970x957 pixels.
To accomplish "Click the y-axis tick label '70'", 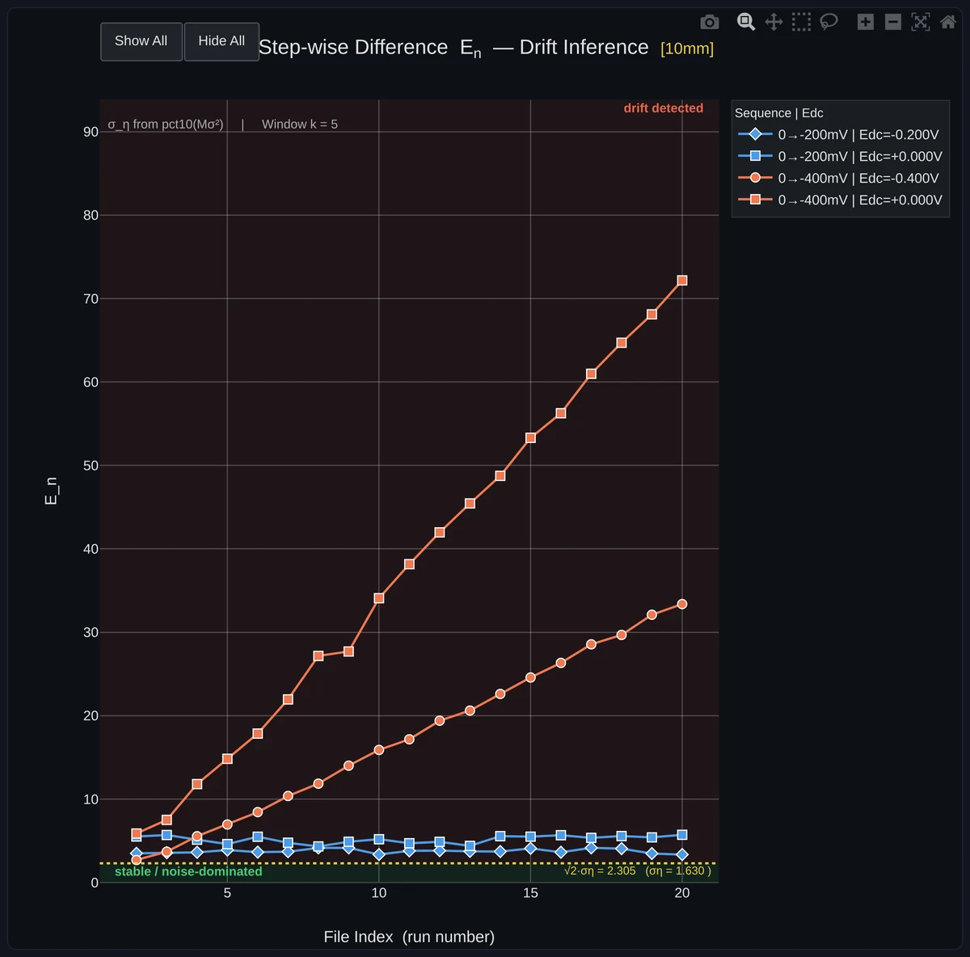I will (91, 299).
